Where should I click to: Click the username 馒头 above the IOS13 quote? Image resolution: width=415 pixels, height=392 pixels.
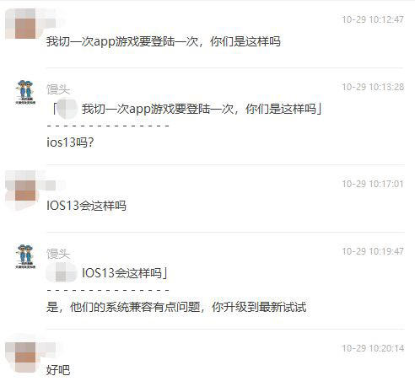(x=58, y=254)
